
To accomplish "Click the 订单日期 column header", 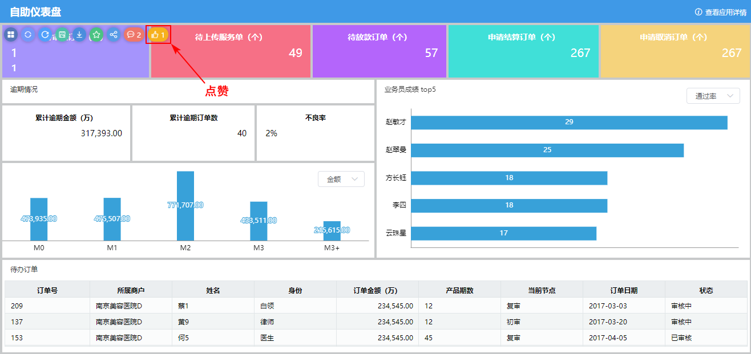I will 624,290.
